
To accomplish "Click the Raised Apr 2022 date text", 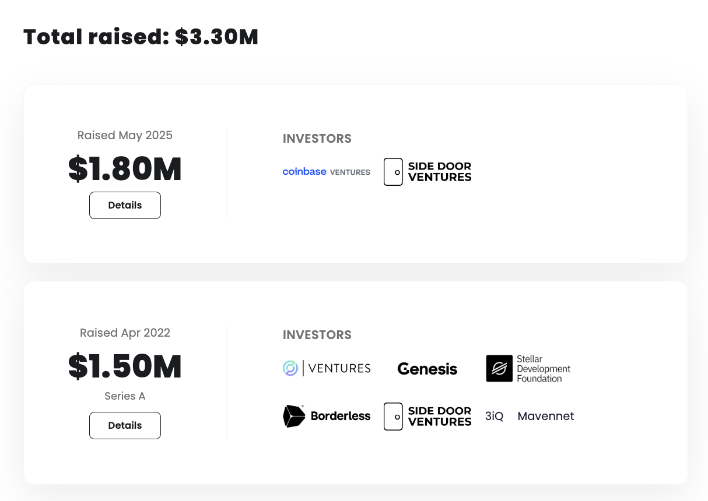I will tap(125, 333).
